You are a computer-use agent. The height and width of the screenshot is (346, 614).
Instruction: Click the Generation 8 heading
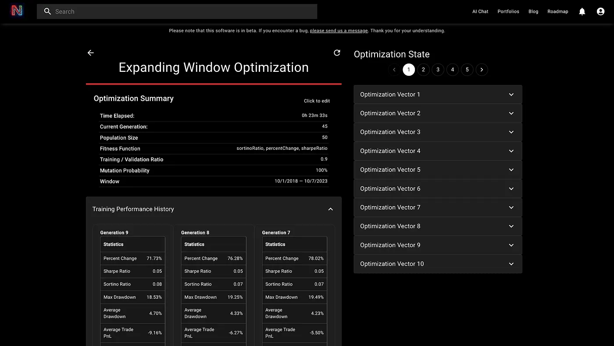click(195, 233)
